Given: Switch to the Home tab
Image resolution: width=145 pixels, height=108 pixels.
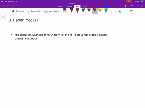Looking at the screenshot, I should point(61,7).
